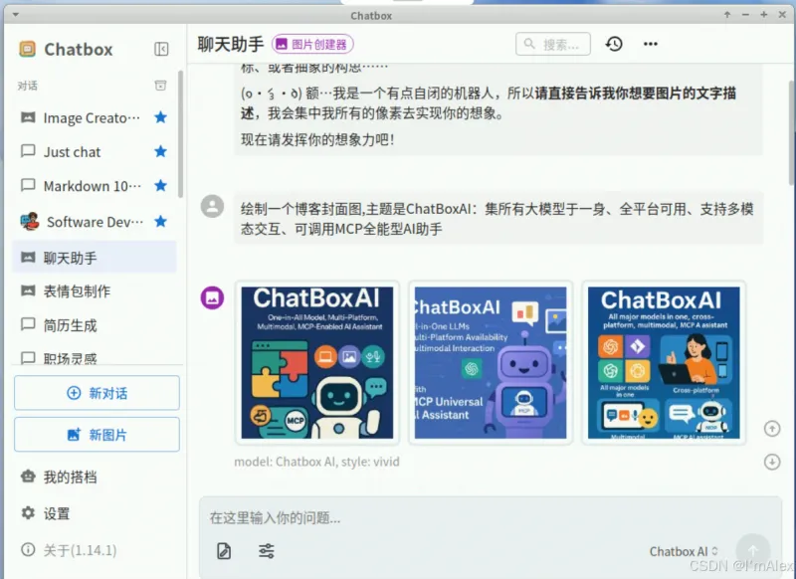The image size is (796, 579).
Task: Remove the star from Markdown 101 chat
Action: (160, 186)
